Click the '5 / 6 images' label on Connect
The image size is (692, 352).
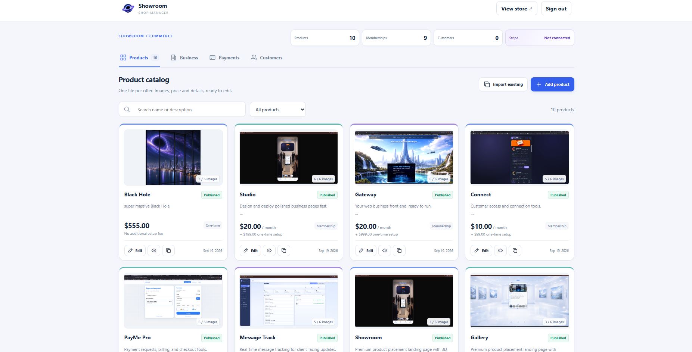(554, 179)
